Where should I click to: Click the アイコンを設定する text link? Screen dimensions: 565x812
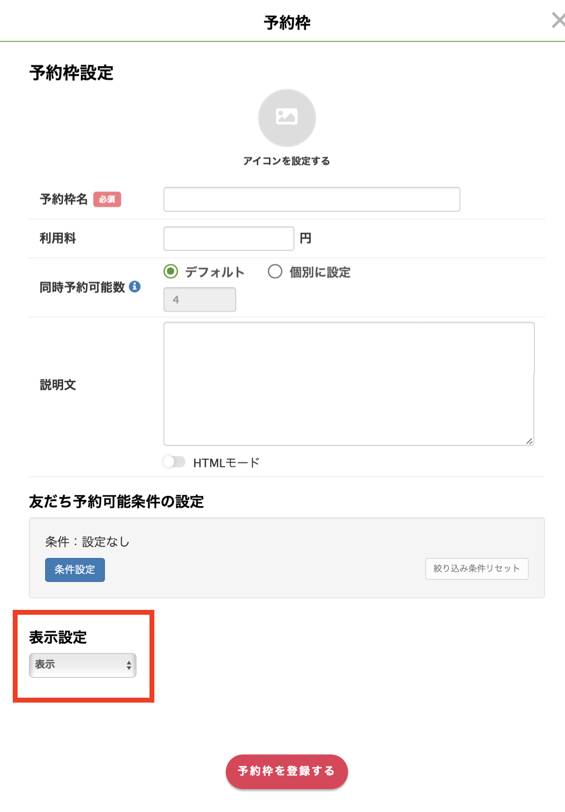[x=287, y=161]
